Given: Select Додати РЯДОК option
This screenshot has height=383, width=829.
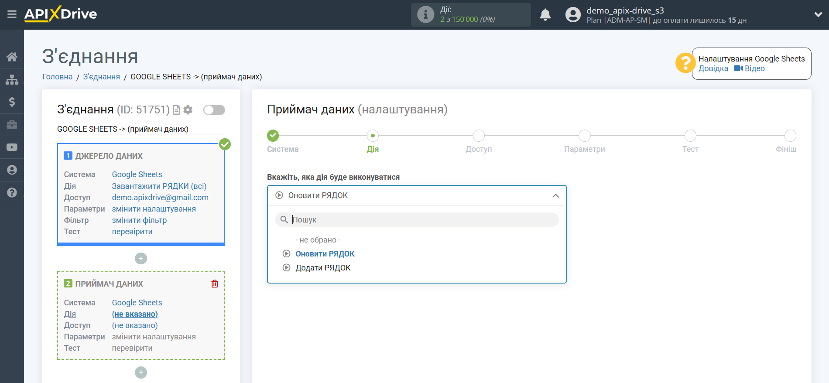Looking at the screenshot, I should coord(323,268).
